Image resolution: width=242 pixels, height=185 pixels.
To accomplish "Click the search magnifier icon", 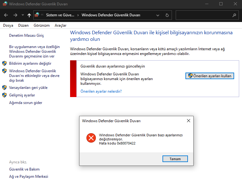I will [234, 15].
